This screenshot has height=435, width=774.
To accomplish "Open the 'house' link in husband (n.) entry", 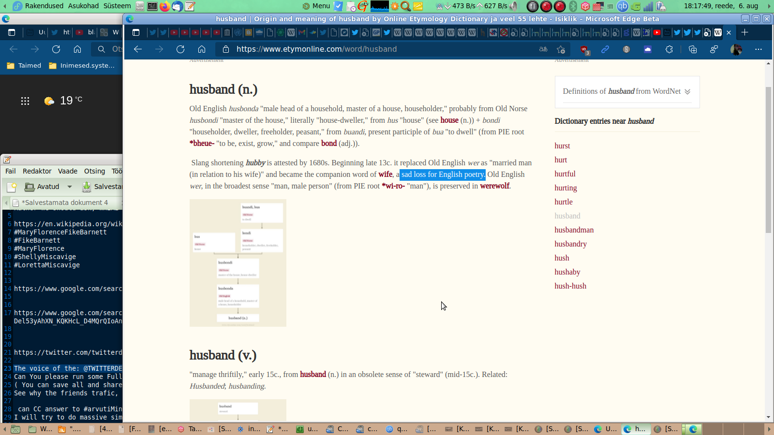I will [449, 120].
